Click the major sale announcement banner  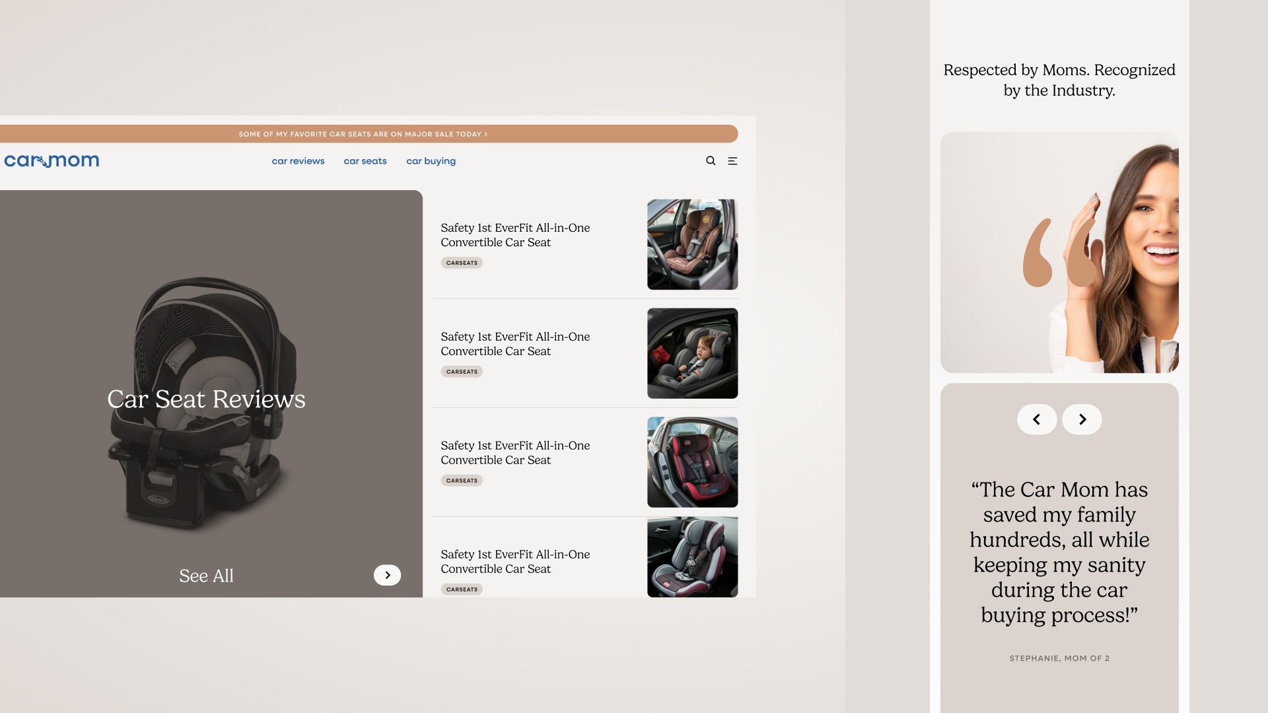point(363,134)
